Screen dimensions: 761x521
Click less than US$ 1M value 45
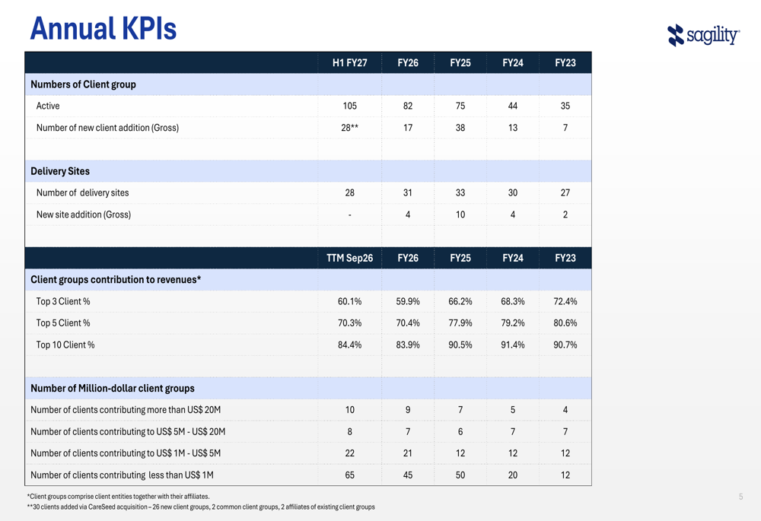(408, 475)
